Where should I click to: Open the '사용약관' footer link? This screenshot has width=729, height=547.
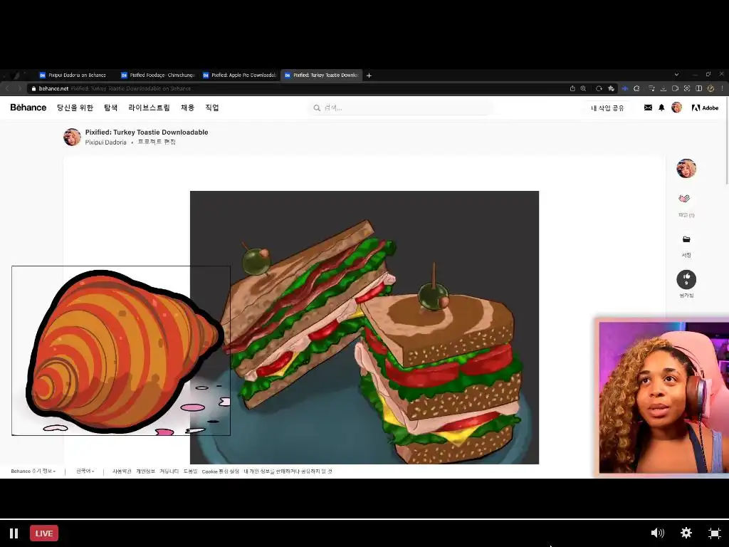122,472
